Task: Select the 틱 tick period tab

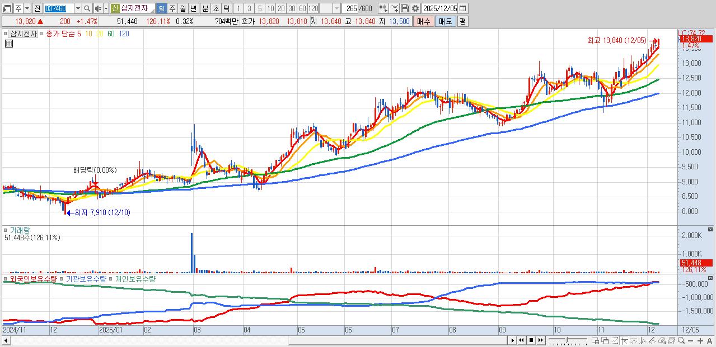Action: click(x=226, y=8)
